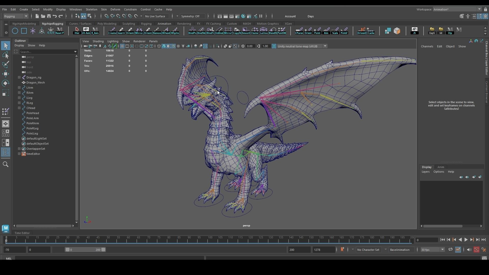Open the Rigging menu set dropdown
Image resolution: width=489 pixels, height=275 pixels.
pos(16,16)
